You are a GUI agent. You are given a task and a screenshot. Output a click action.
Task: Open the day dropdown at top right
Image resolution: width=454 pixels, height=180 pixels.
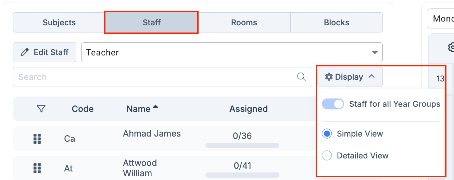[x=442, y=18]
